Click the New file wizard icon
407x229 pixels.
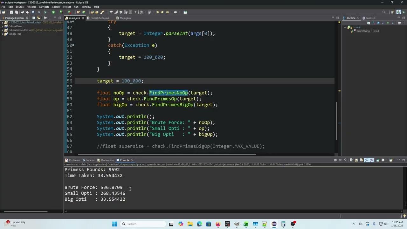tap(3, 12)
